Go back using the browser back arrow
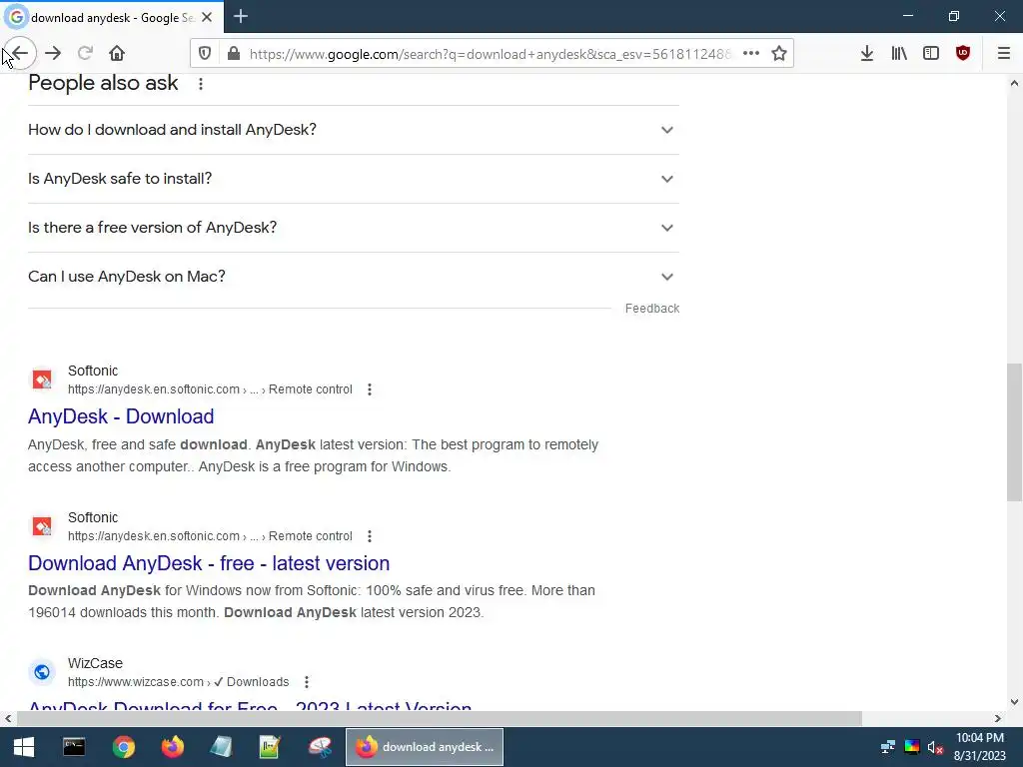1023x767 pixels. [x=20, y=54]
